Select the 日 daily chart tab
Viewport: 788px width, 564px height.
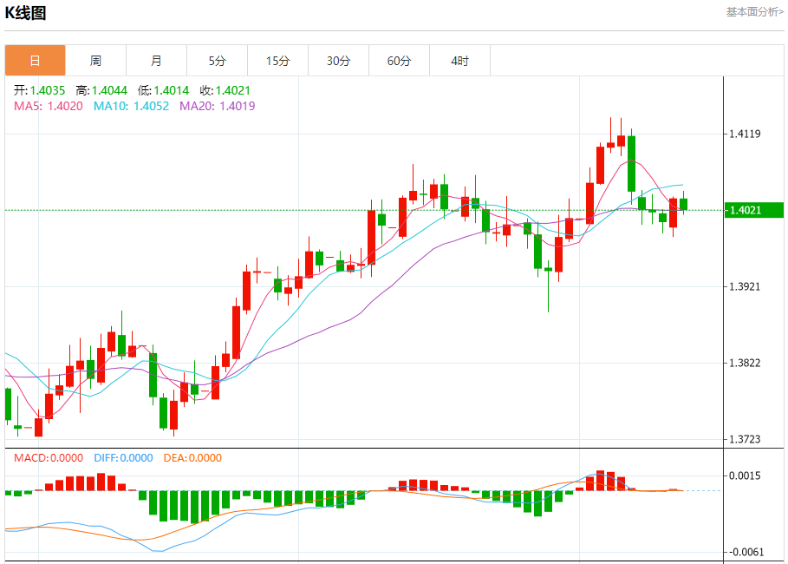[36, 61]
